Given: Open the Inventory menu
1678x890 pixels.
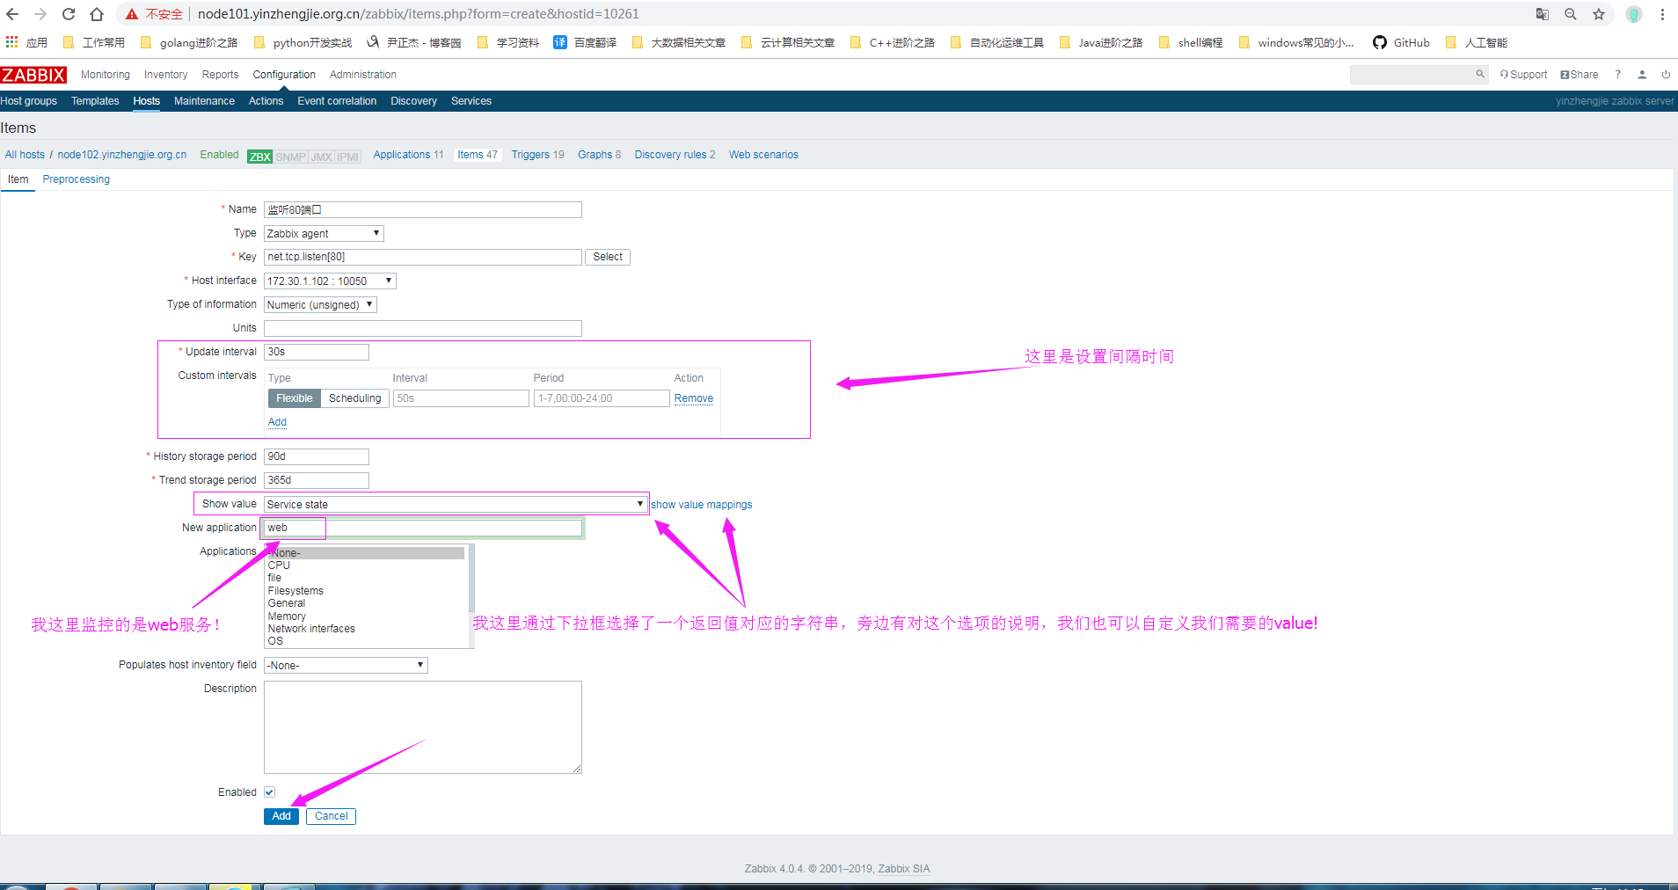Looking at the screenshot, I should (x=166, y=75).
